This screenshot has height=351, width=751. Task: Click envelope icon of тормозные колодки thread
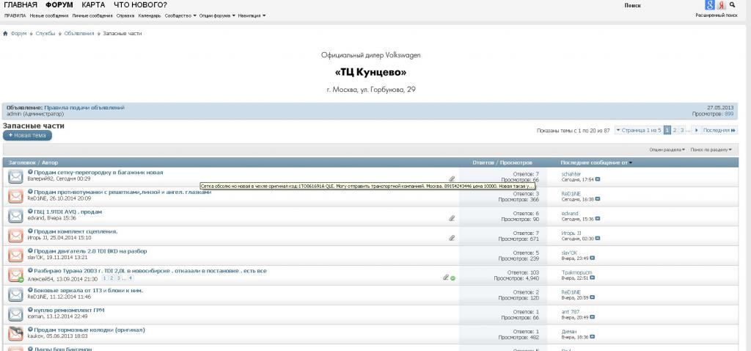[x=16, y=333]
